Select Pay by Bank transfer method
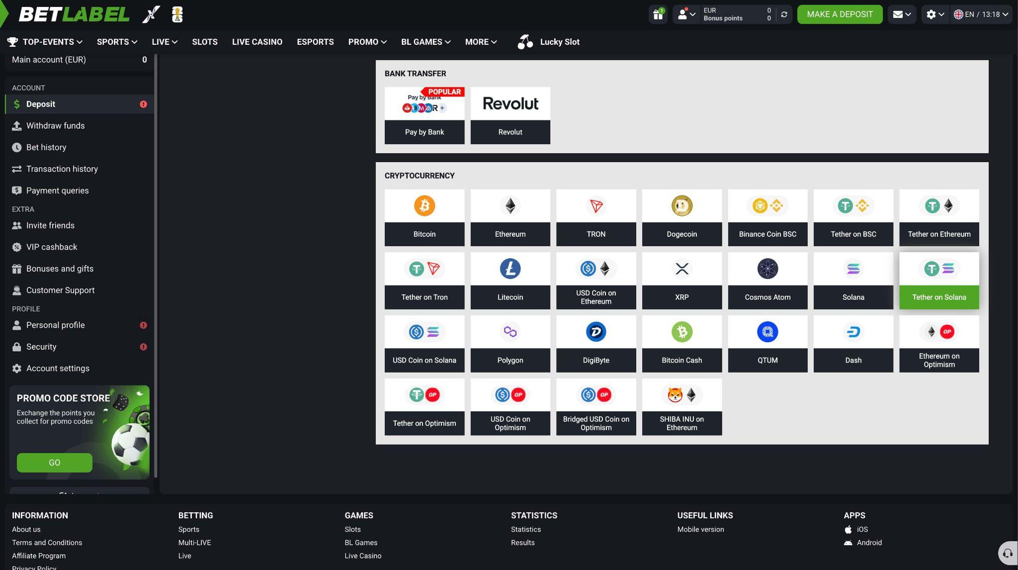The image size is (1018, 570). tap(424, 115)
